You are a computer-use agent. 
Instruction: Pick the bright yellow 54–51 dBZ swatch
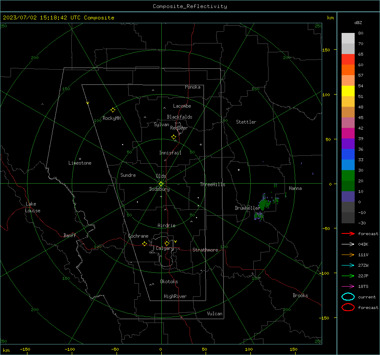point(348,91)
